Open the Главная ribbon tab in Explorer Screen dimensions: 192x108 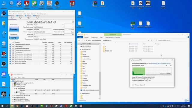[x=86, y=37]
